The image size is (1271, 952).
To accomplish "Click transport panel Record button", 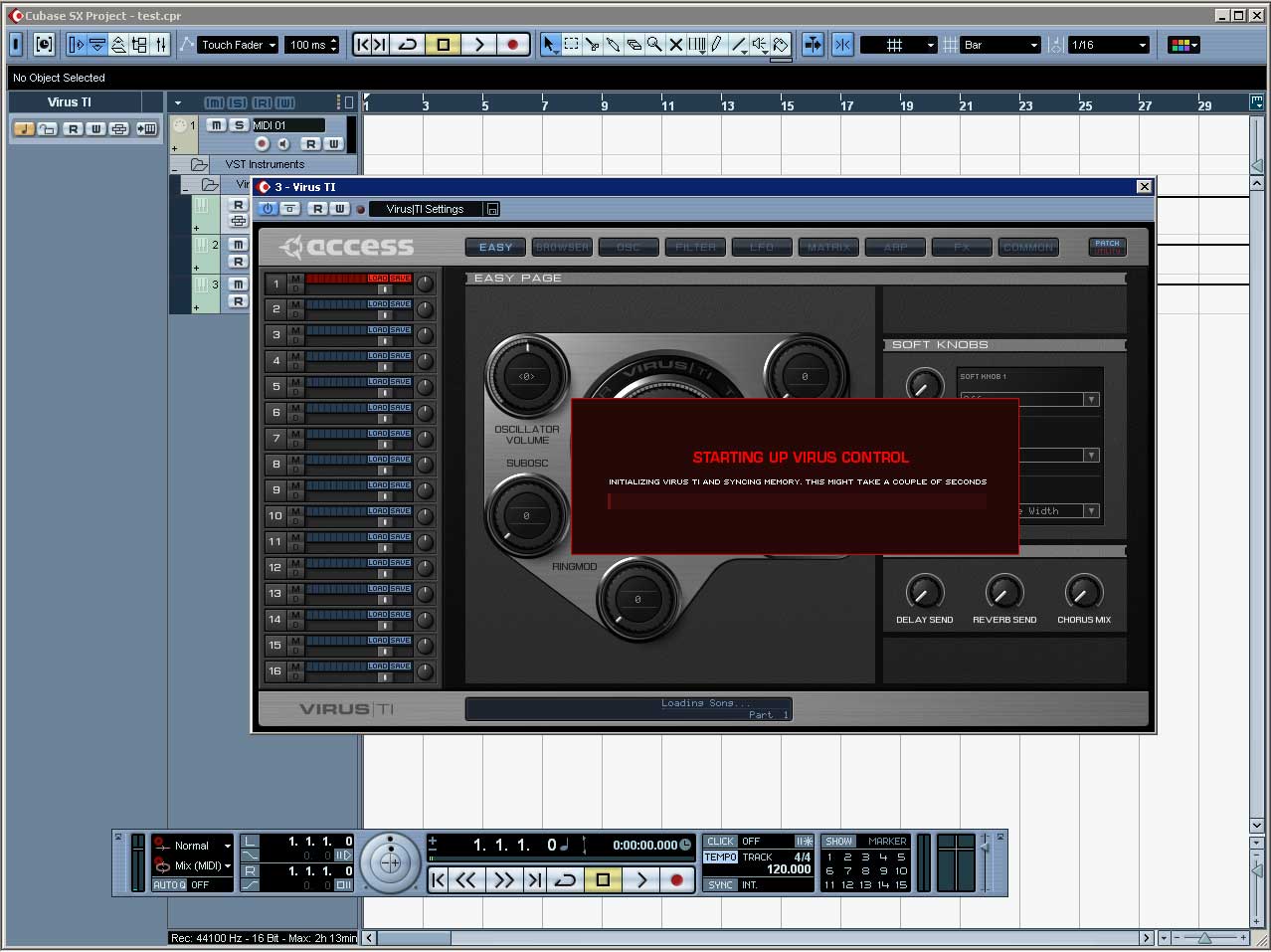I will (677, 880).
